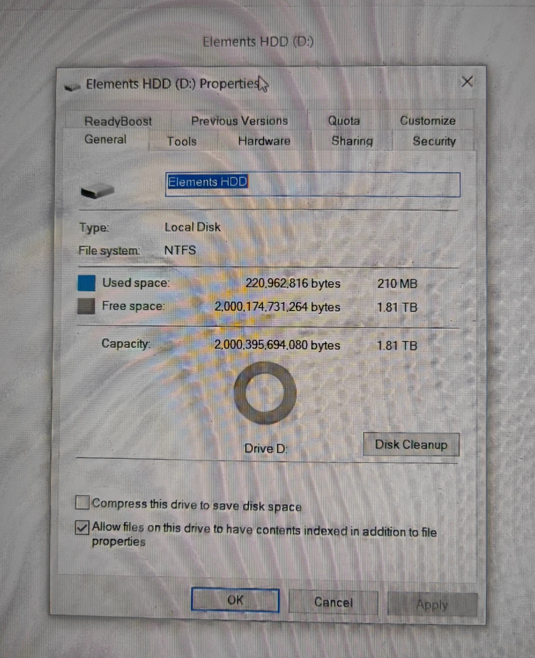Click the Cancel button
Viewport: 535px width, 658px height.
334,603
